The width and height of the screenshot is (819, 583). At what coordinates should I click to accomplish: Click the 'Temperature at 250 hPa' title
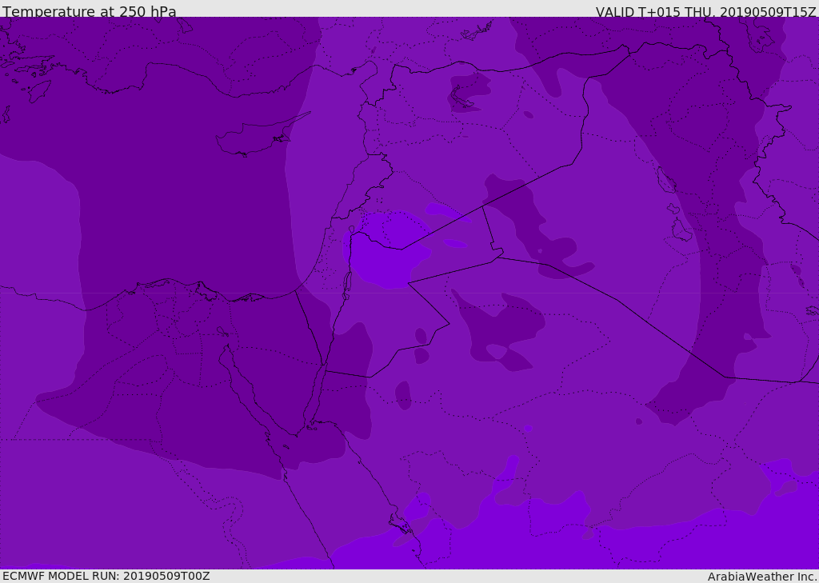pos(90,11)
